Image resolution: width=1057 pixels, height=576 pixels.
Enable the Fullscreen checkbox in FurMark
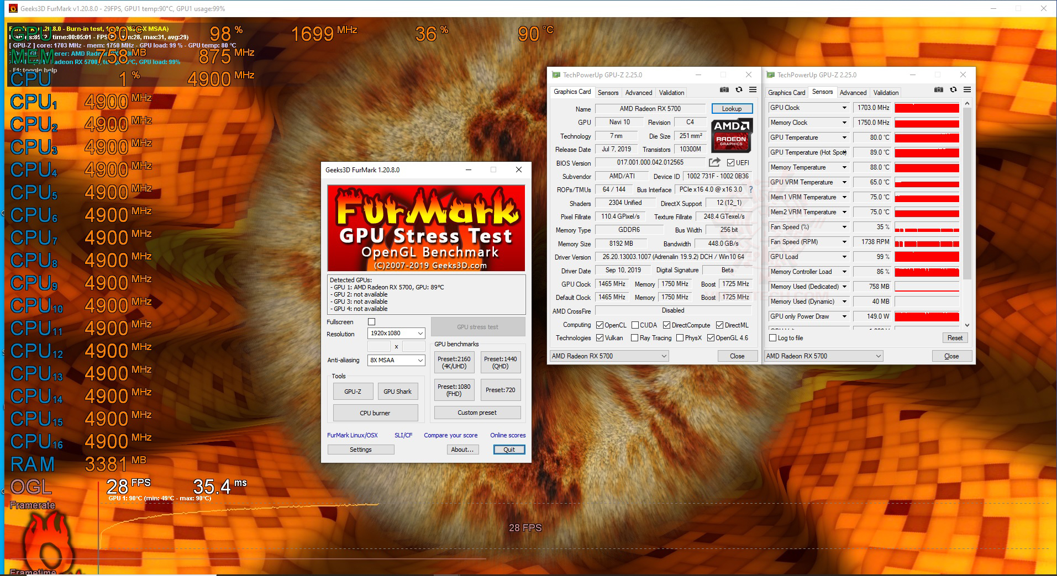click(371, 322)
